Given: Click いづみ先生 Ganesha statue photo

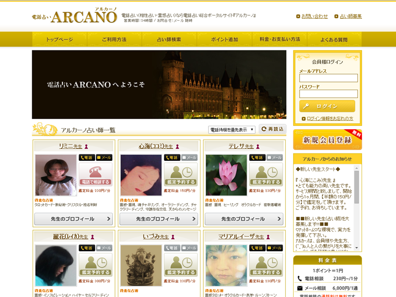Looking at the screenshot, I should point(141,265).
